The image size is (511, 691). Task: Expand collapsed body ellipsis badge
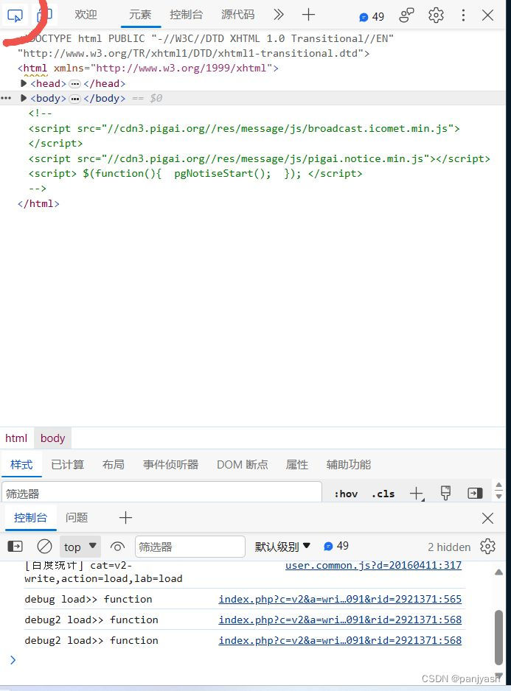coord(75,99)
